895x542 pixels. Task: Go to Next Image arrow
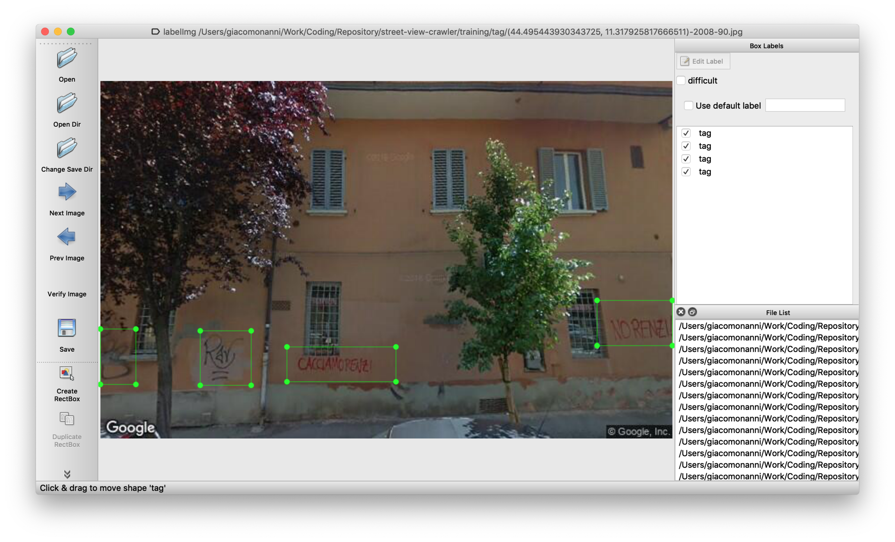click(x=67, y=192)
